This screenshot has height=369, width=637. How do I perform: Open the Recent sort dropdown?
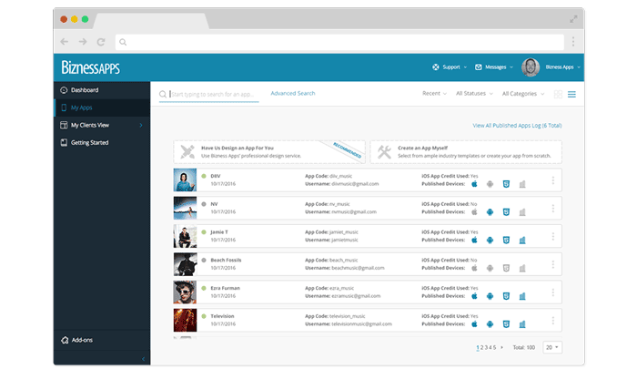click(x=434, y=94)
